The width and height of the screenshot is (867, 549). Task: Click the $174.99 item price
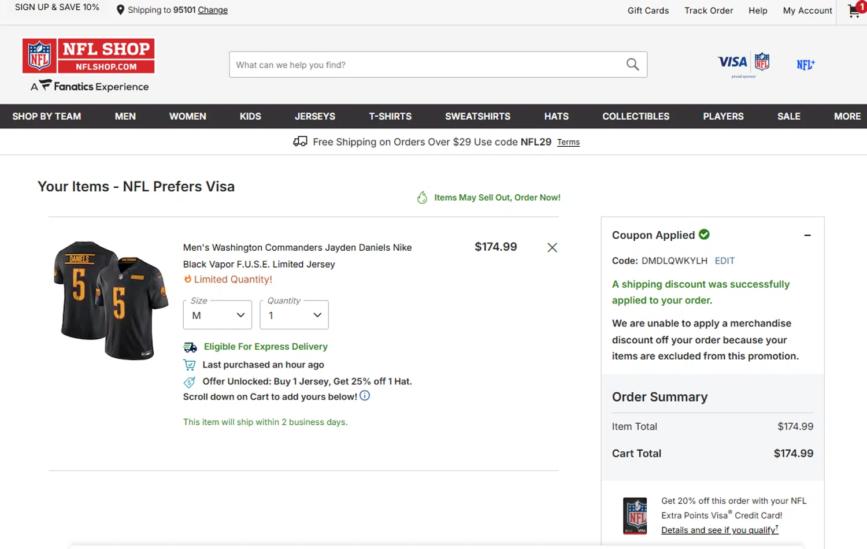coord(496,247)
